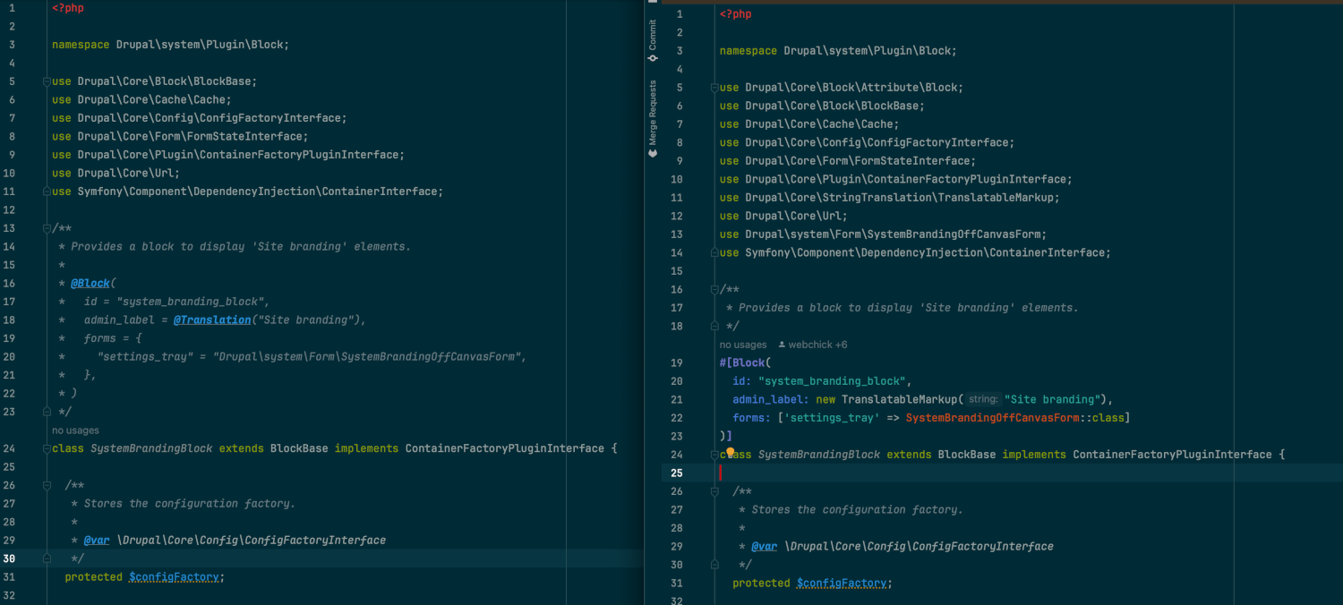The width and height of the screenshot is (1343, 605).
Task: Click ContainerFactoryPluginInterface after implements in right editor
Action: 1172,455
